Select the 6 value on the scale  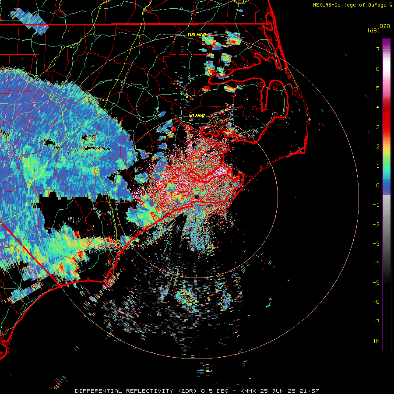coord(378,69)
